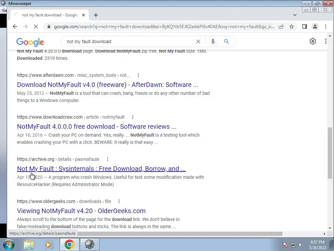Open AfterDawn NotMyFault v4.0 result
The width and height of the screenshot is (334, 251).
pyautogui.click(x=108, y=85)
